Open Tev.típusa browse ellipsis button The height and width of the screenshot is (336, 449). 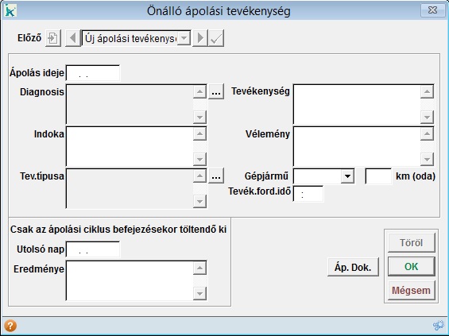(x=216, y=176)
